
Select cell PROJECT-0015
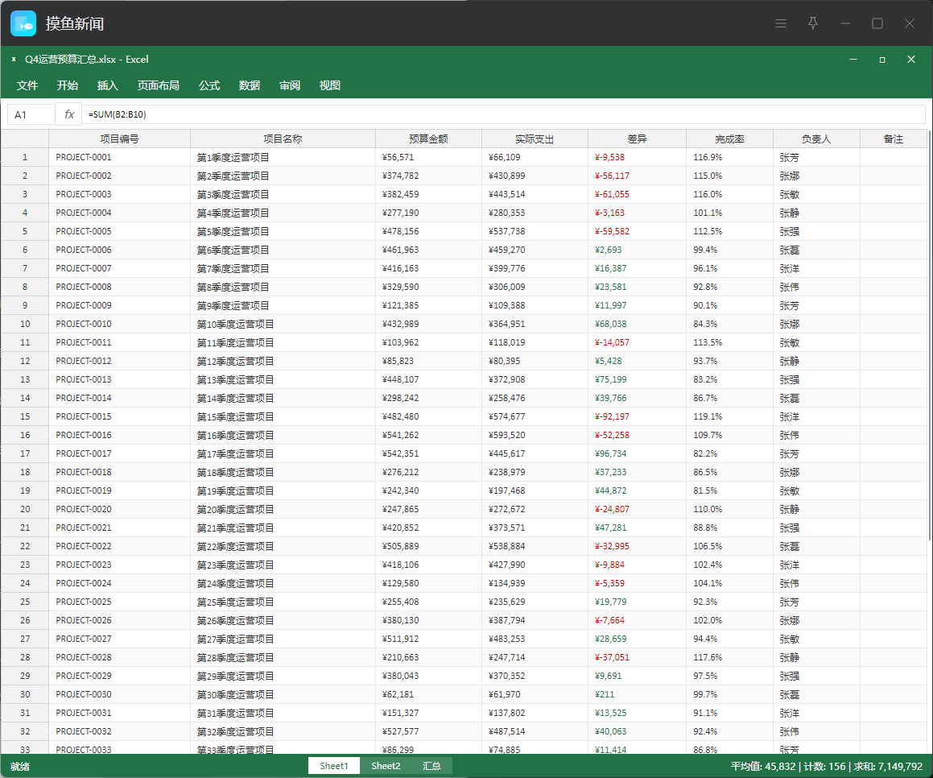point(120,416)
